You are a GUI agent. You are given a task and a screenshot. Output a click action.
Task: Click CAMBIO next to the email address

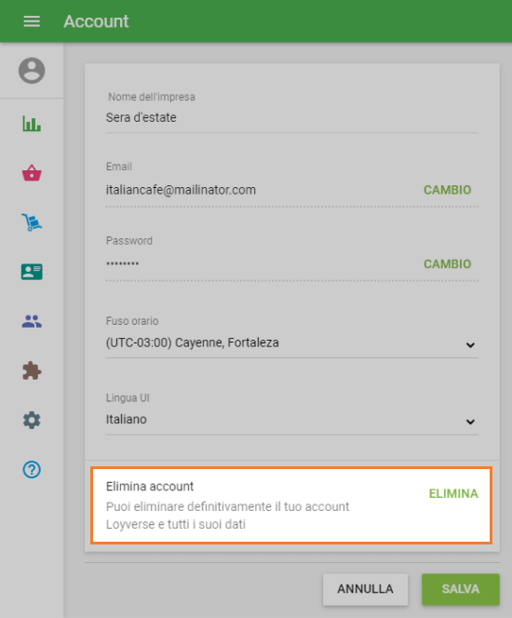click(447, 190)
